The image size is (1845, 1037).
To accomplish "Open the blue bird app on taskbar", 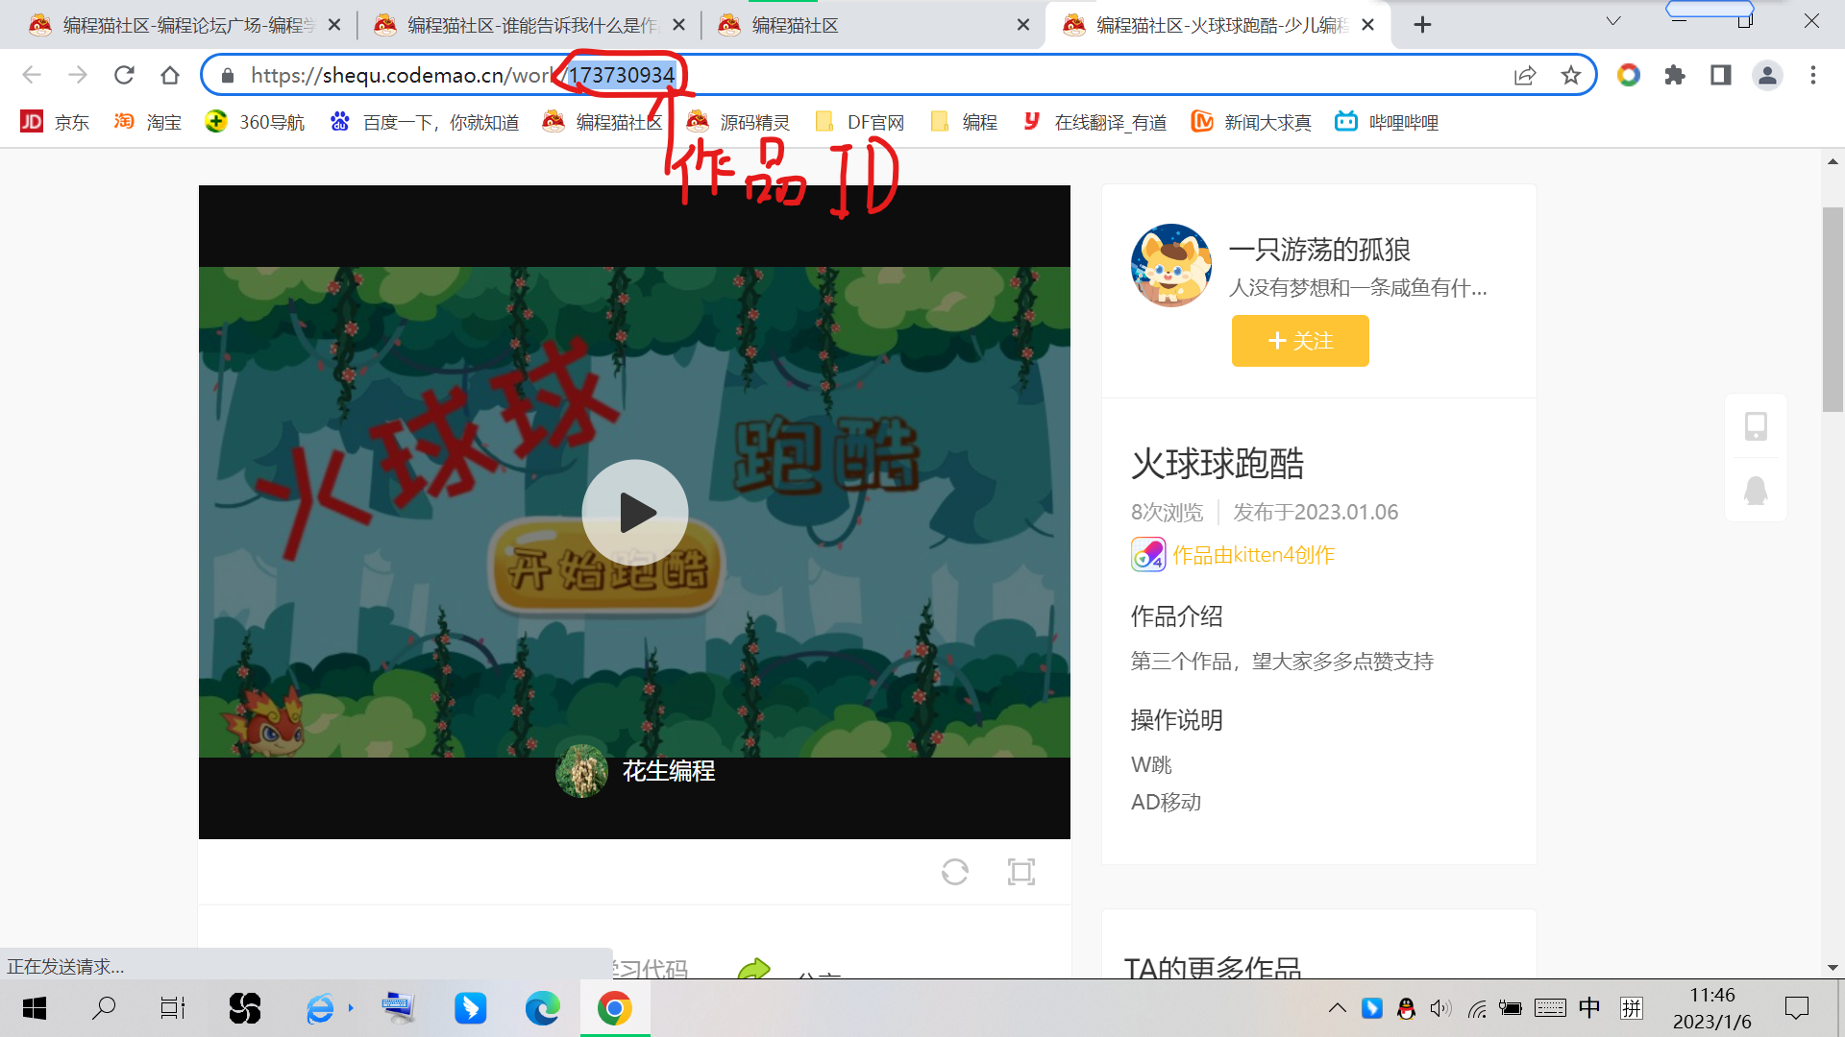I will coord(470,1008).
